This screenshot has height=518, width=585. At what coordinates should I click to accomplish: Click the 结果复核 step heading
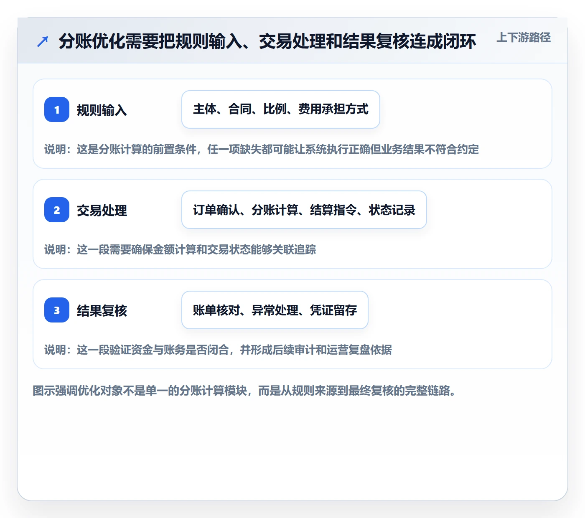(x=102, y=311)
